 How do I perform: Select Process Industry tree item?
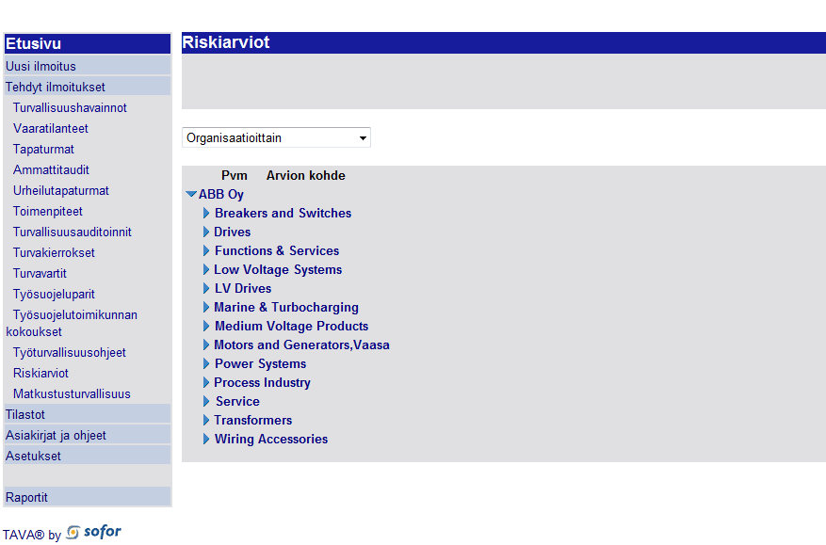coord(263,383)
